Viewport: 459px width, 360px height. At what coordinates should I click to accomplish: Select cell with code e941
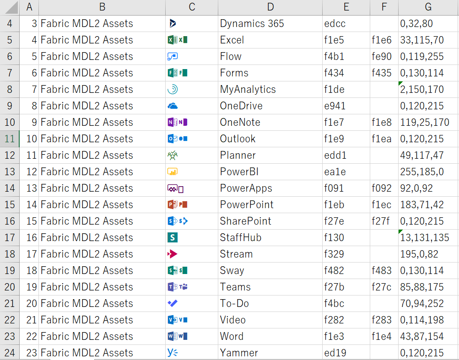[346, 106]
